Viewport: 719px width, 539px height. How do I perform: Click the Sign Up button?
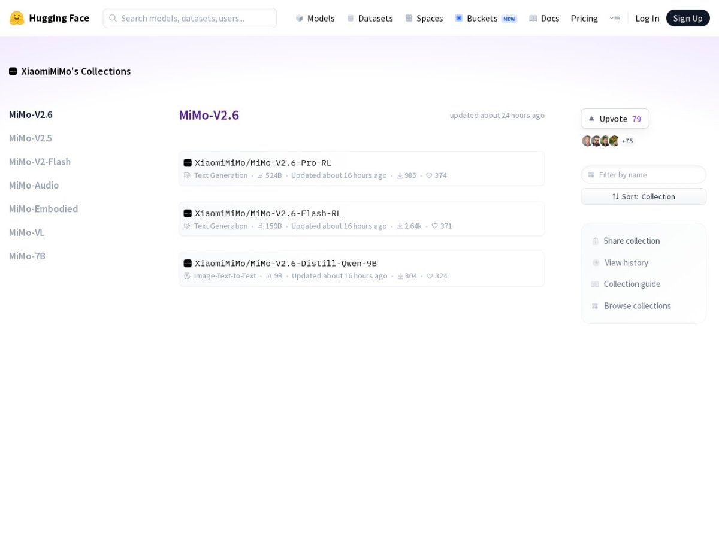688,18
